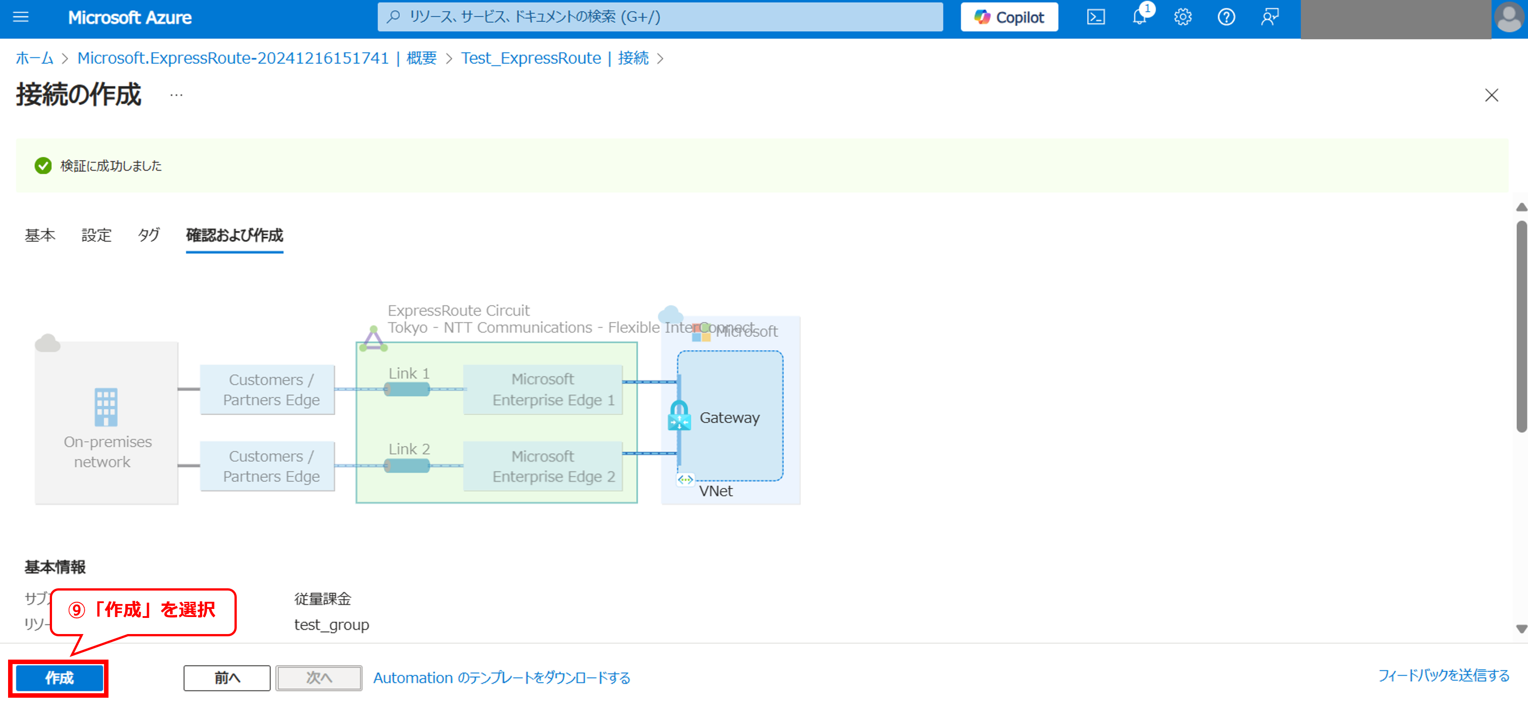
Task: Click the 基本情報 heading
Action: pyautogui.click(x=55, y=568)
